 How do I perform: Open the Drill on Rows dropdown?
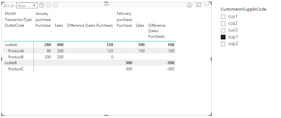(27, 5)
